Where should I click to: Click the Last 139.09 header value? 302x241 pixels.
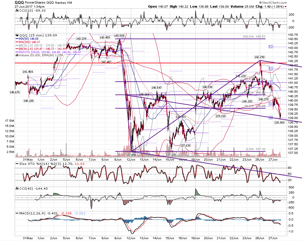219,6
